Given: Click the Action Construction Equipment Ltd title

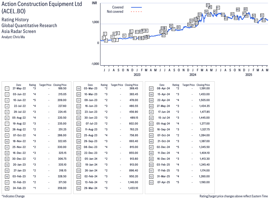Looking at the screenshot, I should tap(42, 4).
